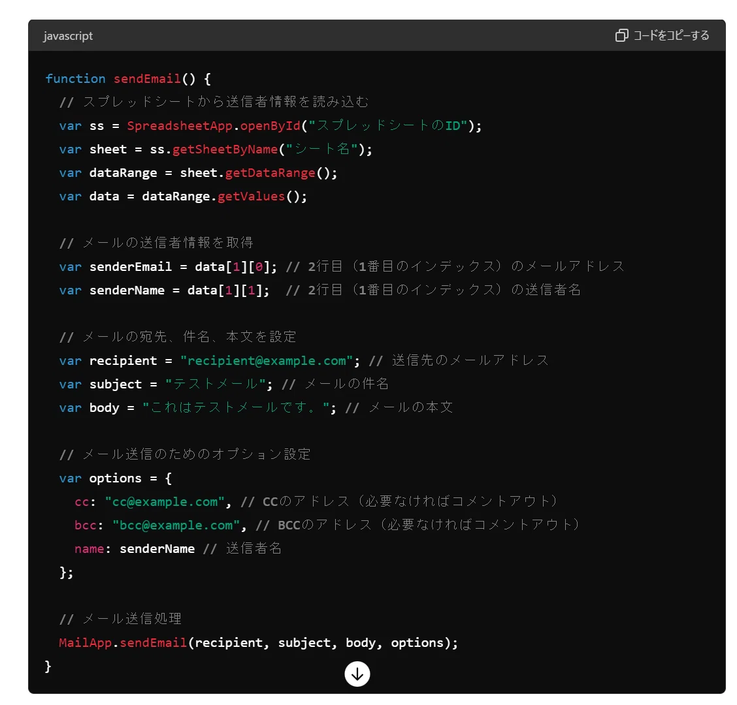737x705 pixels.
Task: Click the string "cc@example.com"
Action: [x=165, y=501]
